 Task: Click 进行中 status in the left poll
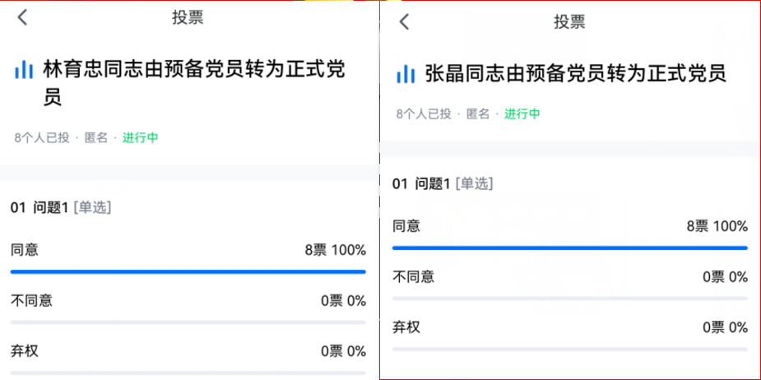(140, 138)
